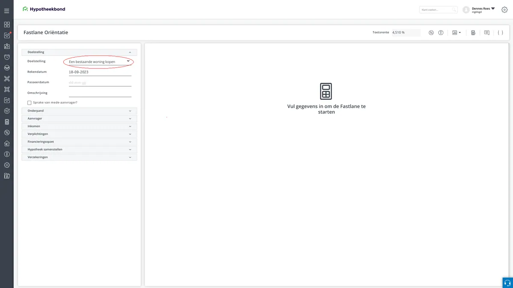
Task: Open the calculator document toolbar icon
Action: coord(473,33)
